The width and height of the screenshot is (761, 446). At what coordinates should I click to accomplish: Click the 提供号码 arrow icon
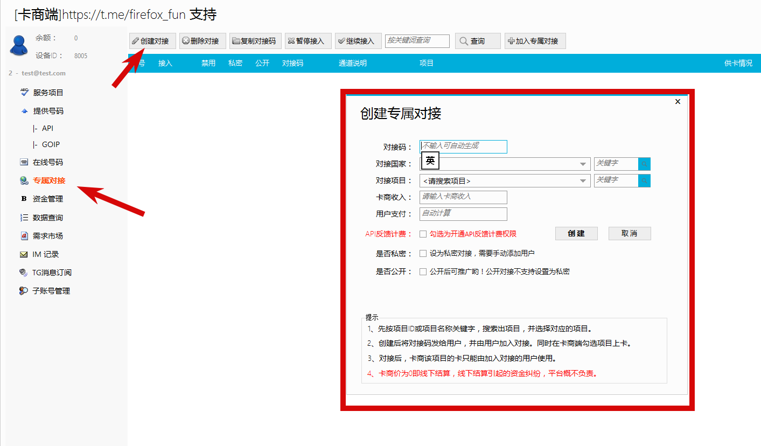(x=24, y=111)
